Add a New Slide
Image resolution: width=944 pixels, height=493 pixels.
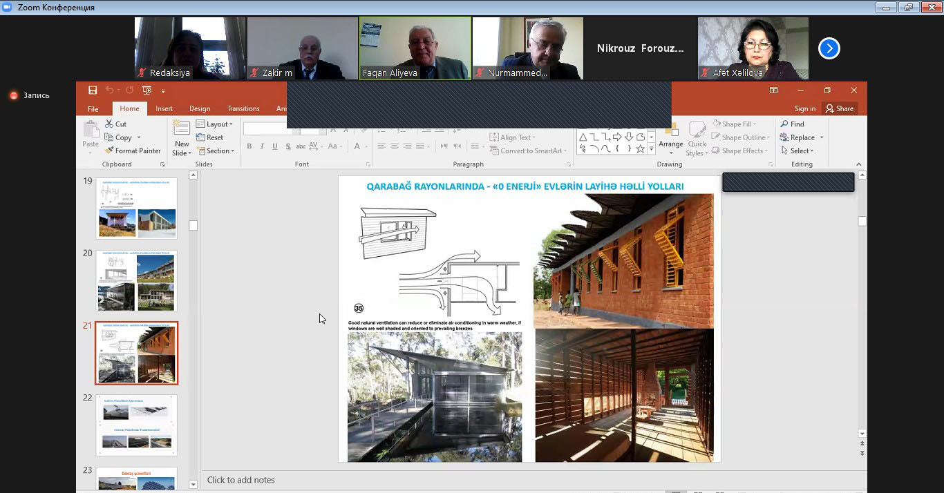(x=182, y=137)
